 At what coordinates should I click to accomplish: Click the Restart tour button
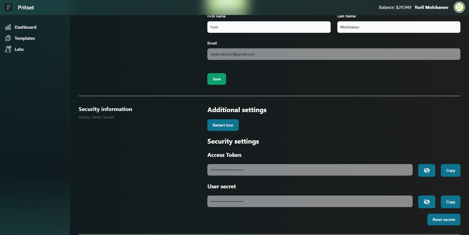[x=223, y=125]
